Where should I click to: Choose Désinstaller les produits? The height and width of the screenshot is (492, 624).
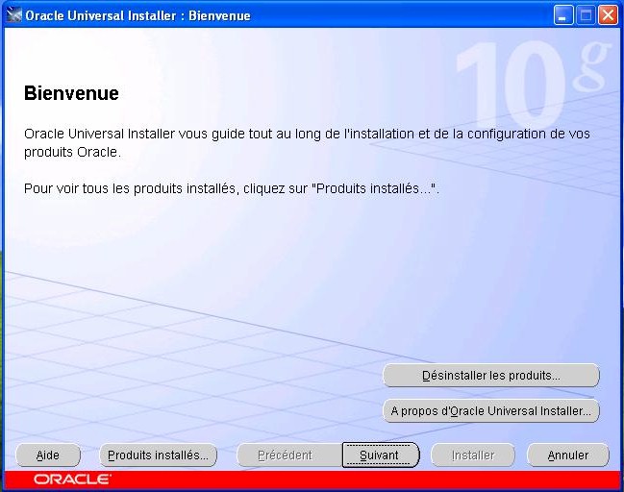pos(490,375)
